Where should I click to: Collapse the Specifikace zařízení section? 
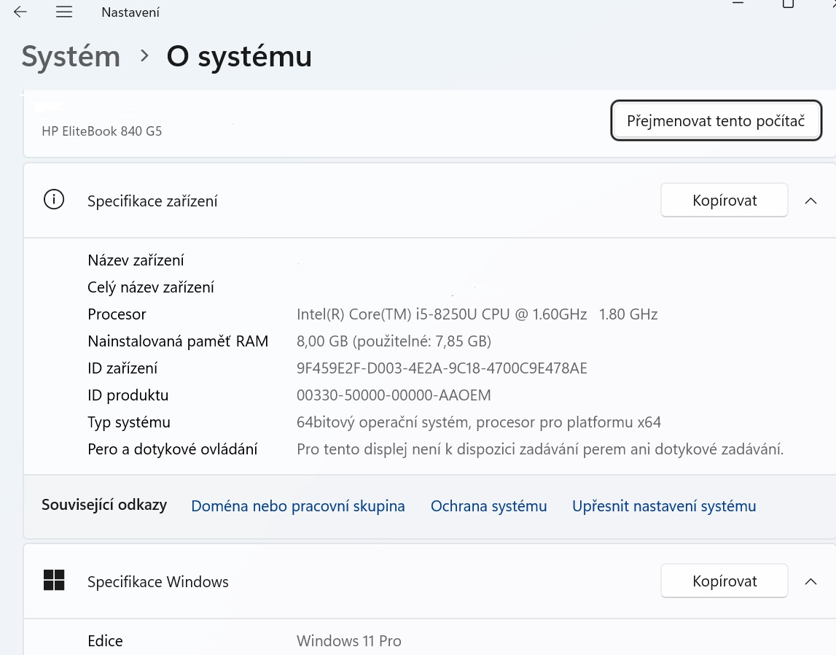[811, 200]
